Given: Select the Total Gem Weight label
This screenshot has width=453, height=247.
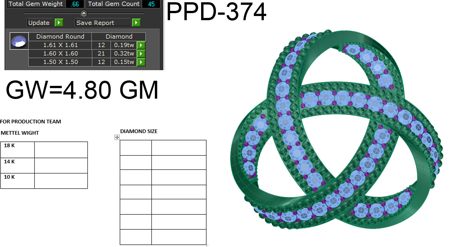Looking at the screenshot, I should tap(36, 4).
